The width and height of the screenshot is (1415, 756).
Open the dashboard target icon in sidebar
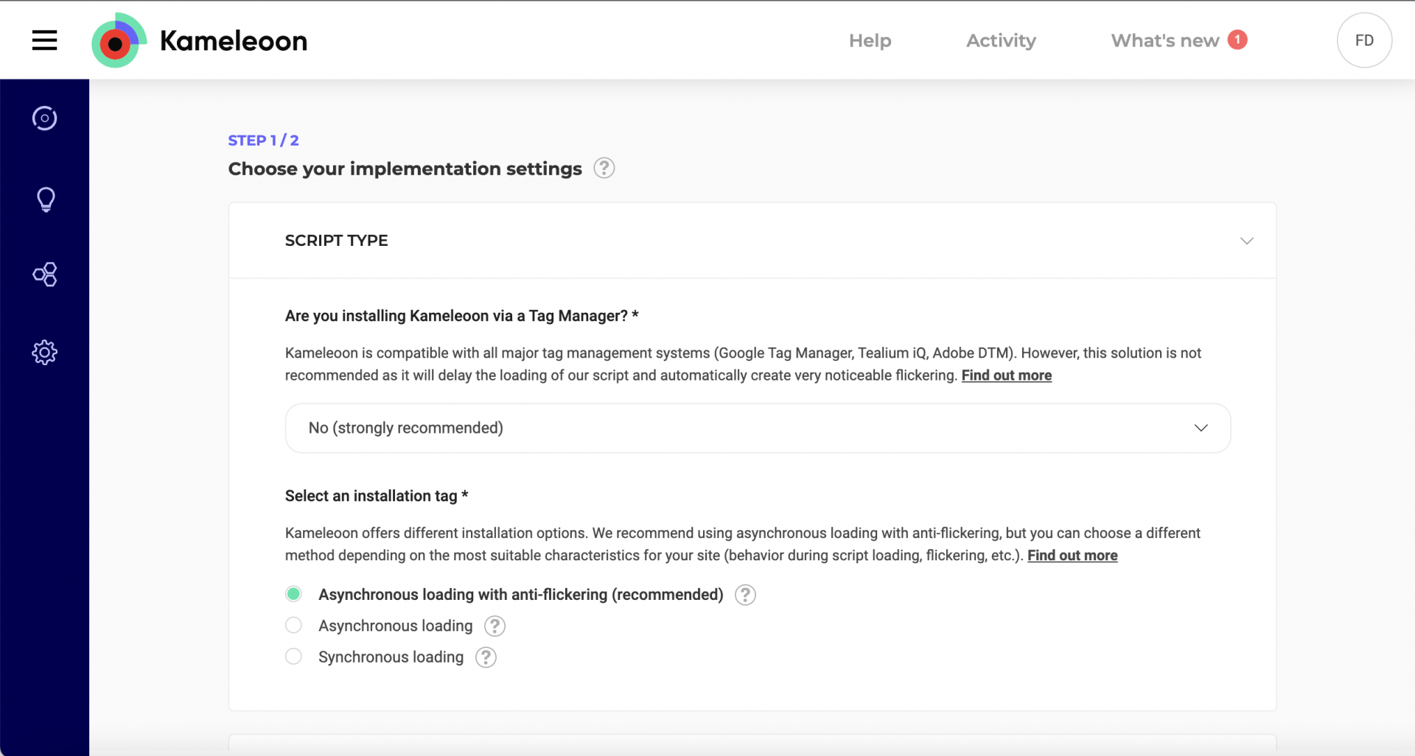pos(44,118)
